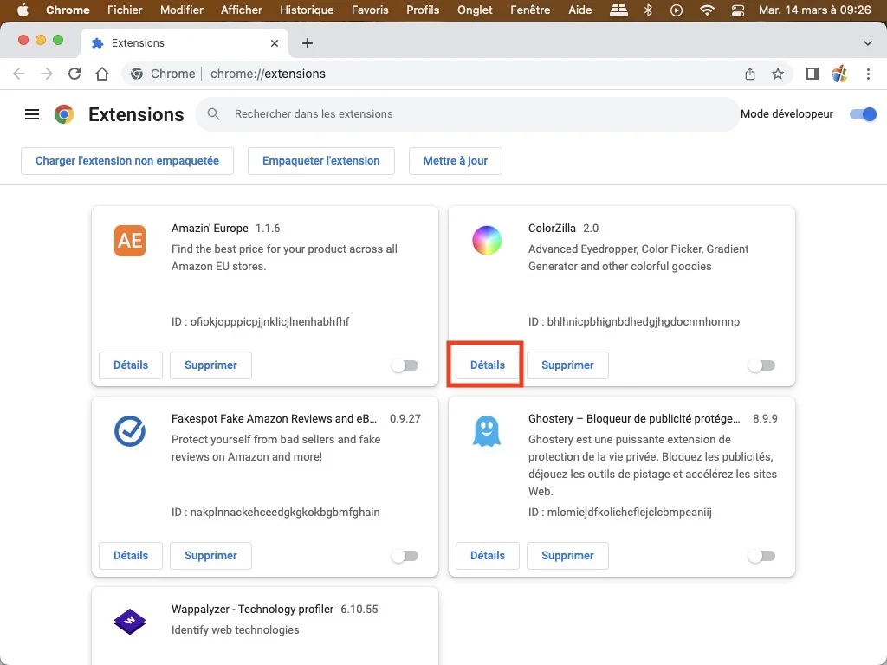Viewport: 887px width, 665px height.
Task: Click the date and time in menu bar
Action: pyautogui.click(x=814, y=10)
